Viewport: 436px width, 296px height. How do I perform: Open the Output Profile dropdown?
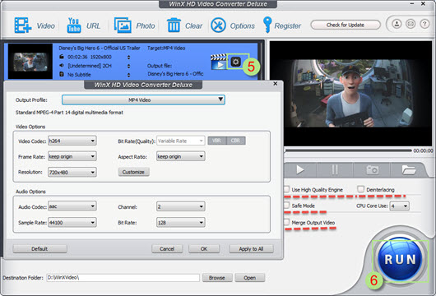143,99
